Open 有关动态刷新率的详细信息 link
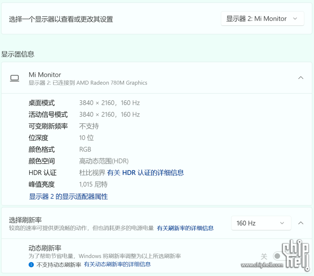 [x=117, y=264]
